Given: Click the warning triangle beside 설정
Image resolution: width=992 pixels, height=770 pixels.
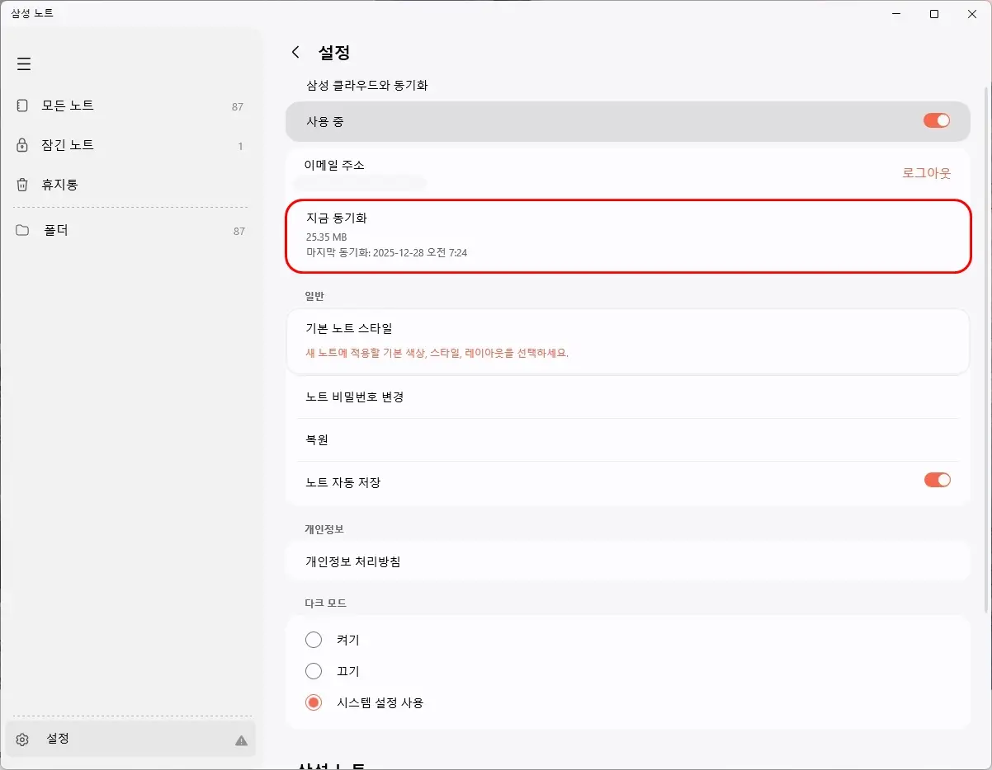Looking at the screenshot, I should [x=241, y=740].
